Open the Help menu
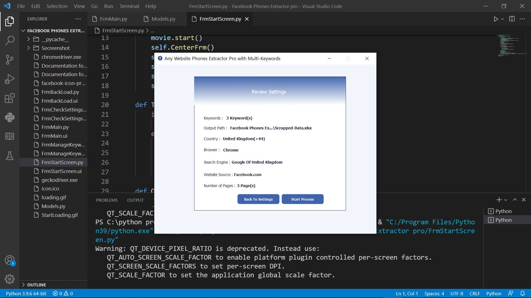Viewport: 531px width, 298px height. [x=151, y=6]
